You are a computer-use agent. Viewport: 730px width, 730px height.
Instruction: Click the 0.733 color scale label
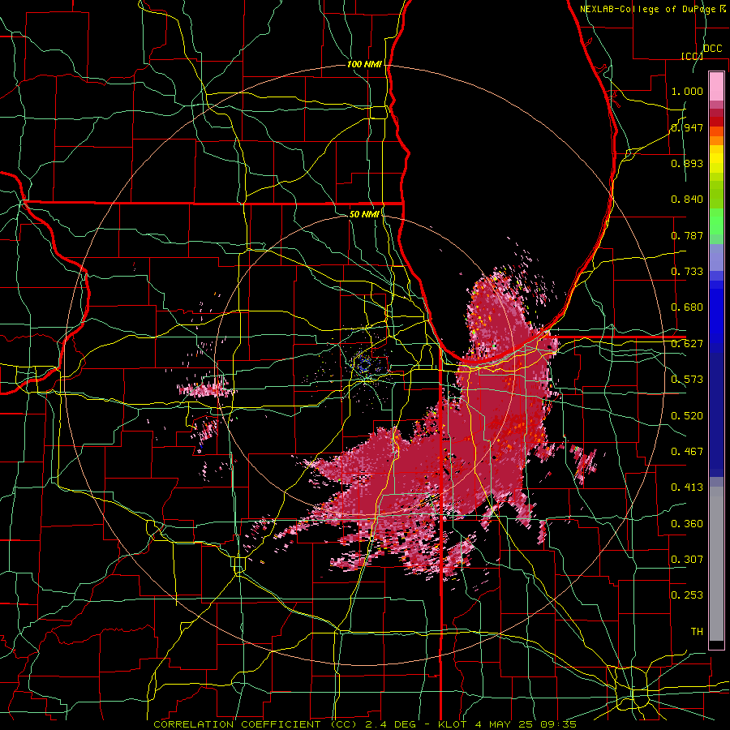[x=687, y=272]
